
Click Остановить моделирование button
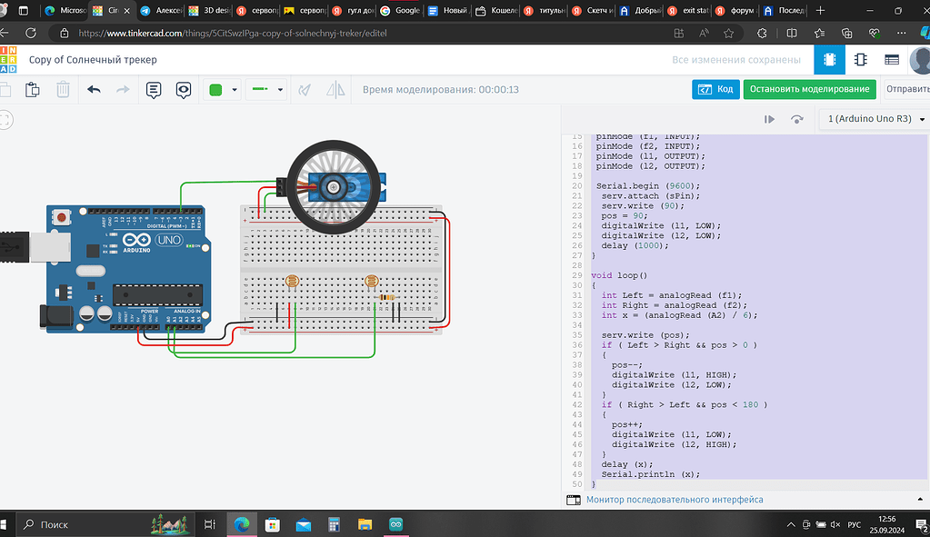[x=810, y=89]
